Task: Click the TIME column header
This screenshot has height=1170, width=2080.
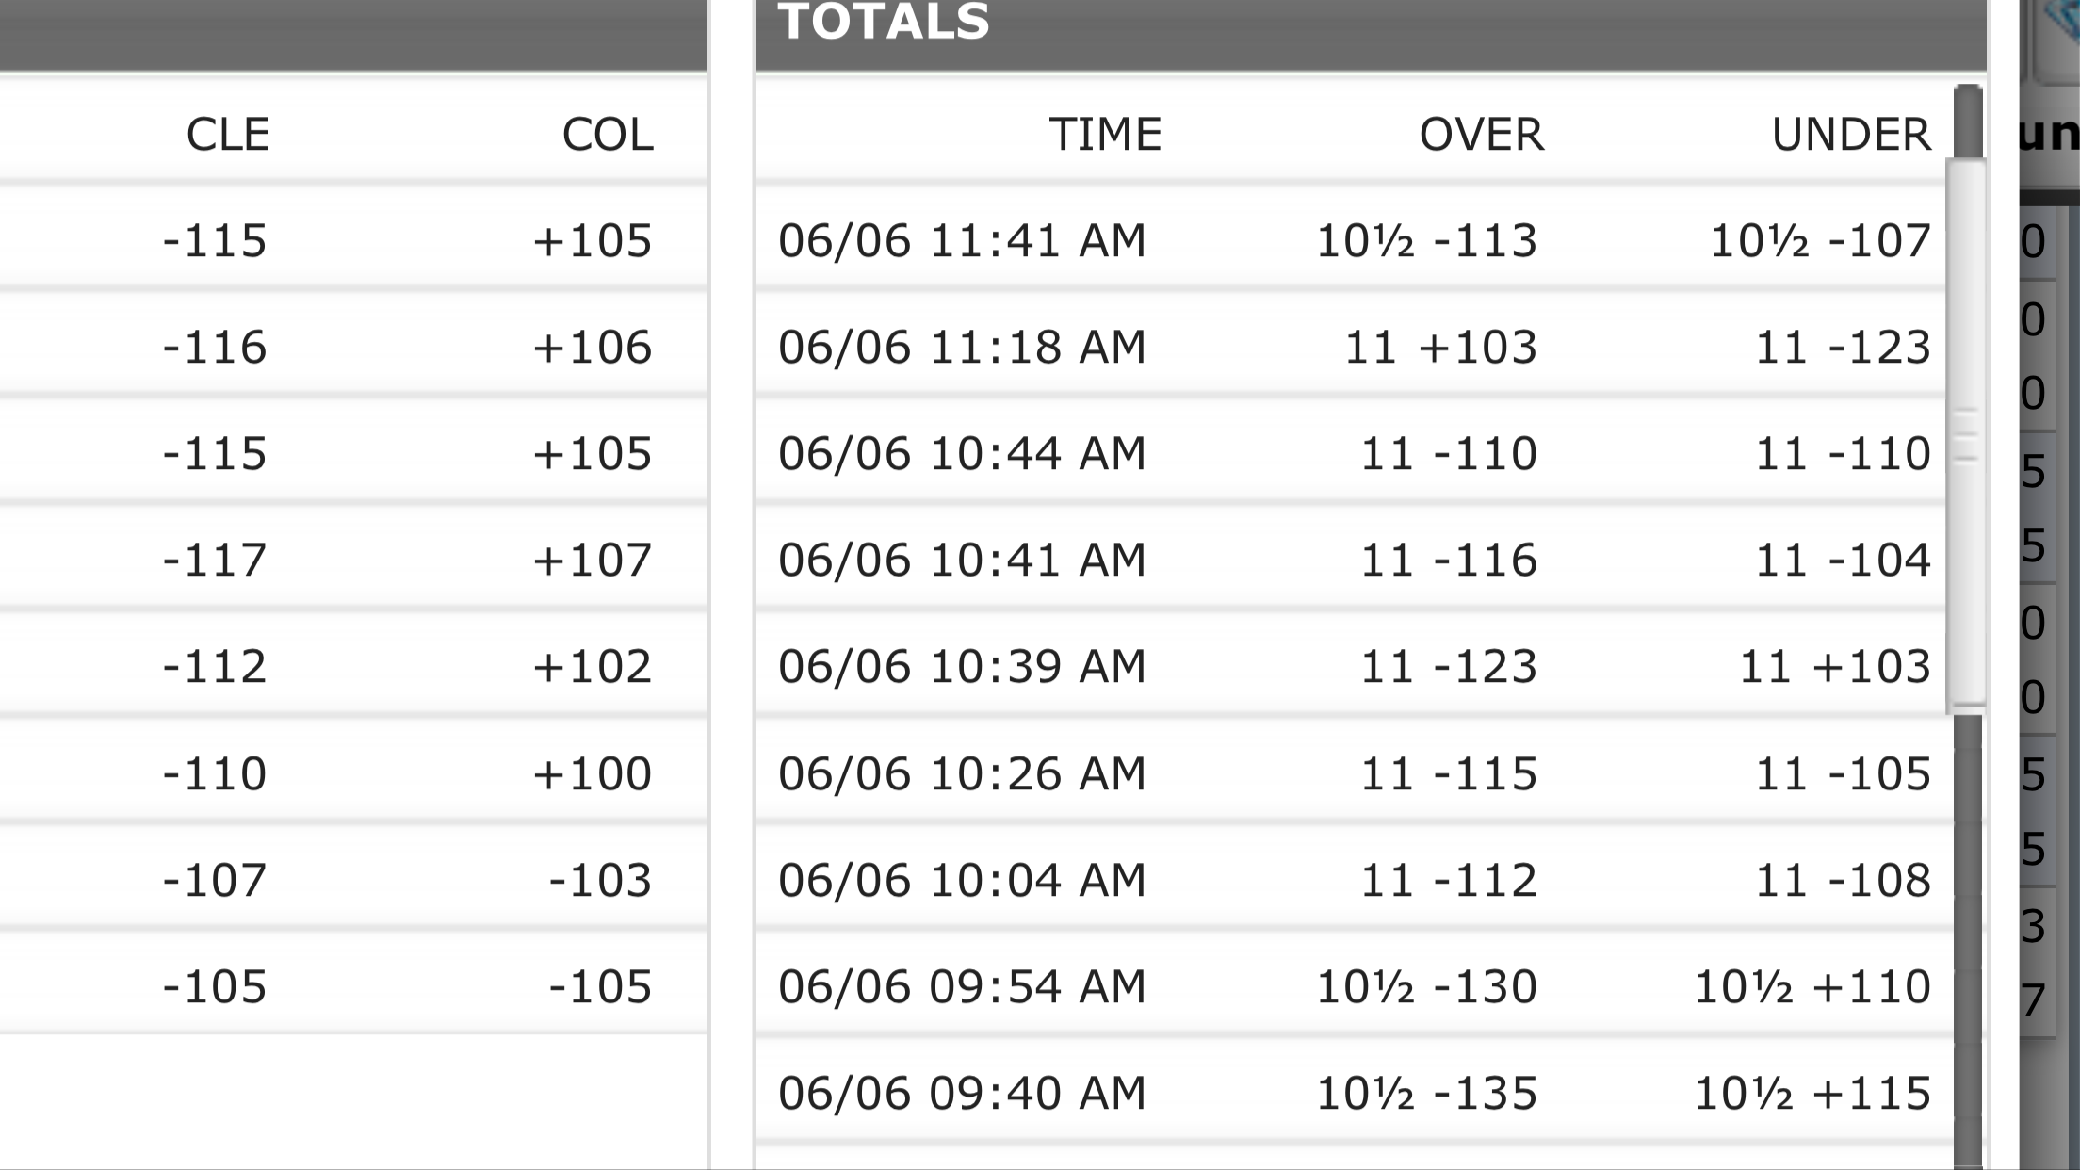Action: (x=1105, y=135)
